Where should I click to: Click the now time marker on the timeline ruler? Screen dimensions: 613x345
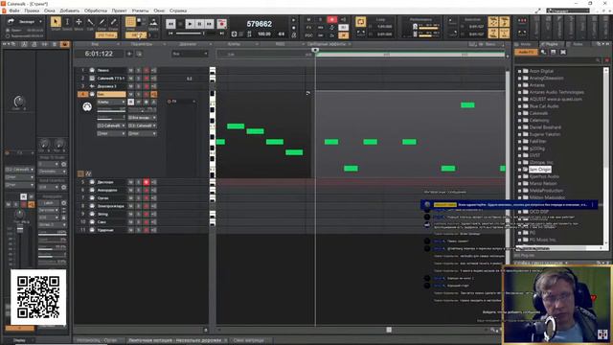[315, 50]
